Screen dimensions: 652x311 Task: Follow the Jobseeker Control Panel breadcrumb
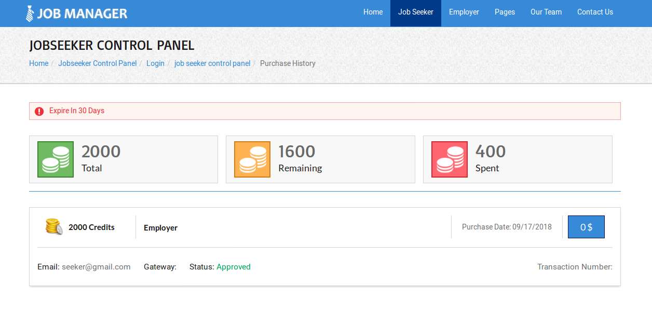point(98,63)
